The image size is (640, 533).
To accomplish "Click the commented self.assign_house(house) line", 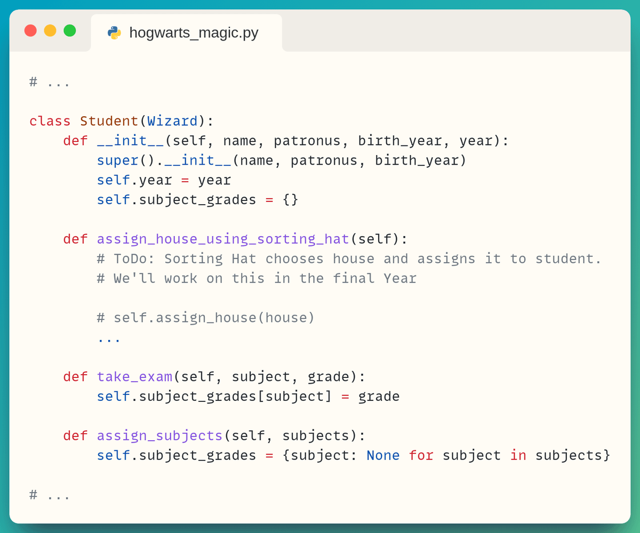I will pos(206,318).
